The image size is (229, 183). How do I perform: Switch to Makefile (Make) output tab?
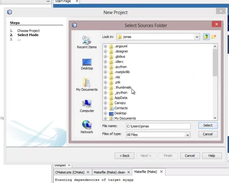tap(145, 172)
